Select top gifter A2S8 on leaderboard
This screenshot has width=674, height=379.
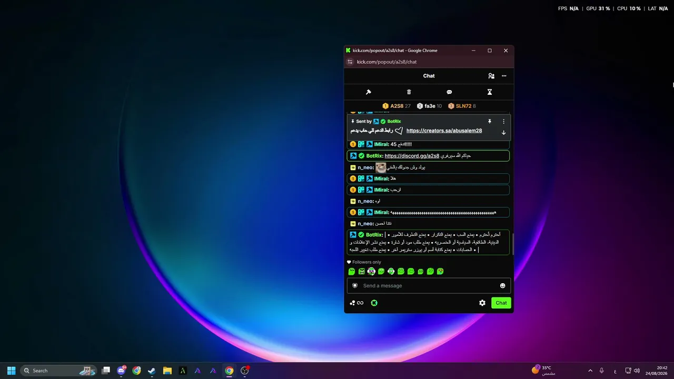397,106
